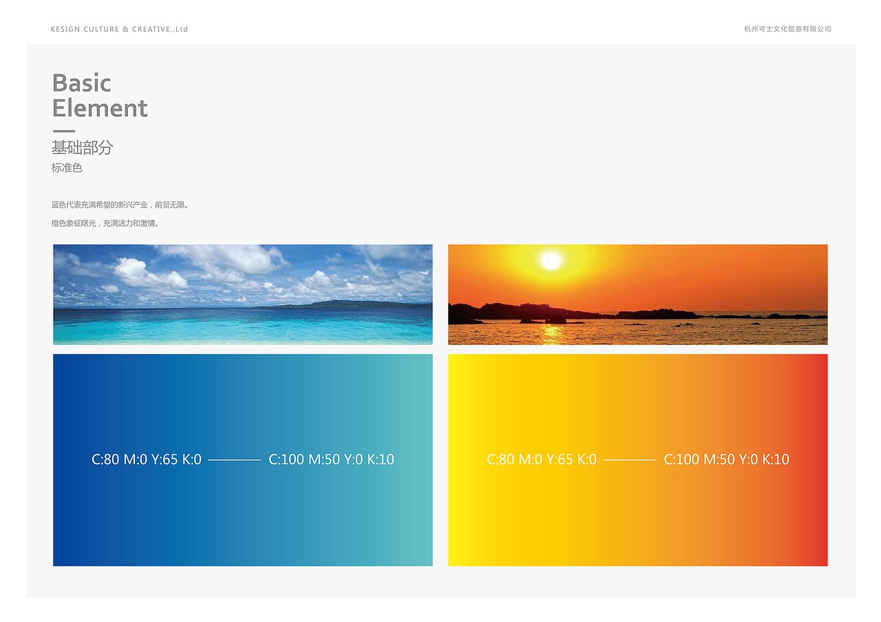Viewport: 881px width, 622px height.
Task: Click the 'KESIGN CULTURE & CREATIVE.,Ltd' header text
Action: [120, 29]
